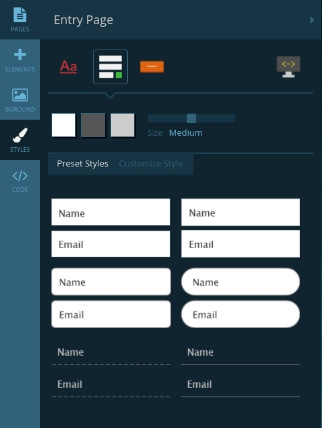Select the form field styles icon
This screenshot has width=322, height=428.
tap(110, 67)
